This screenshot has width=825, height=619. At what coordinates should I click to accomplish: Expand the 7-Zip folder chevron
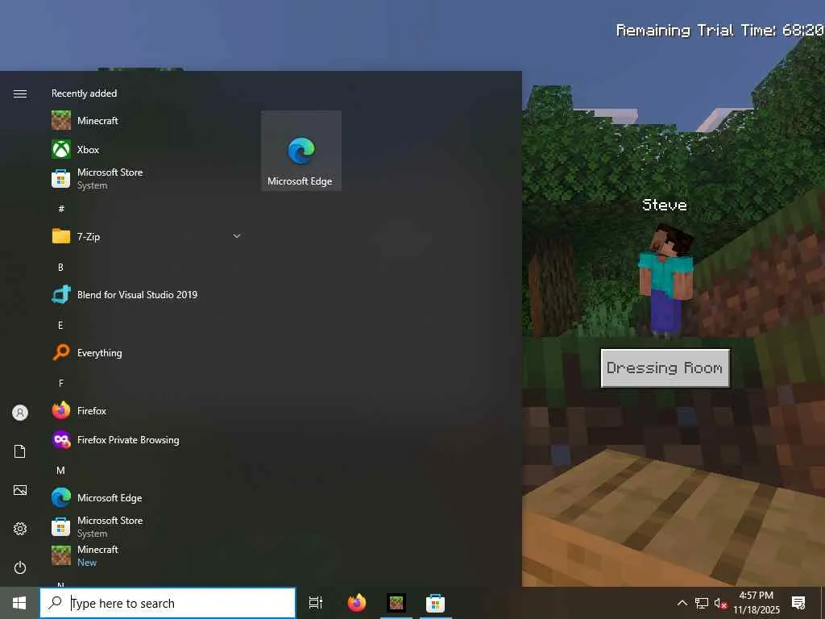[x=237, y=236]
